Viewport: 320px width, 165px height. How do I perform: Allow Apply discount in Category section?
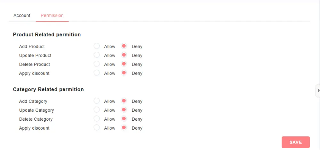pyautogui.click(x=97, y=128)
